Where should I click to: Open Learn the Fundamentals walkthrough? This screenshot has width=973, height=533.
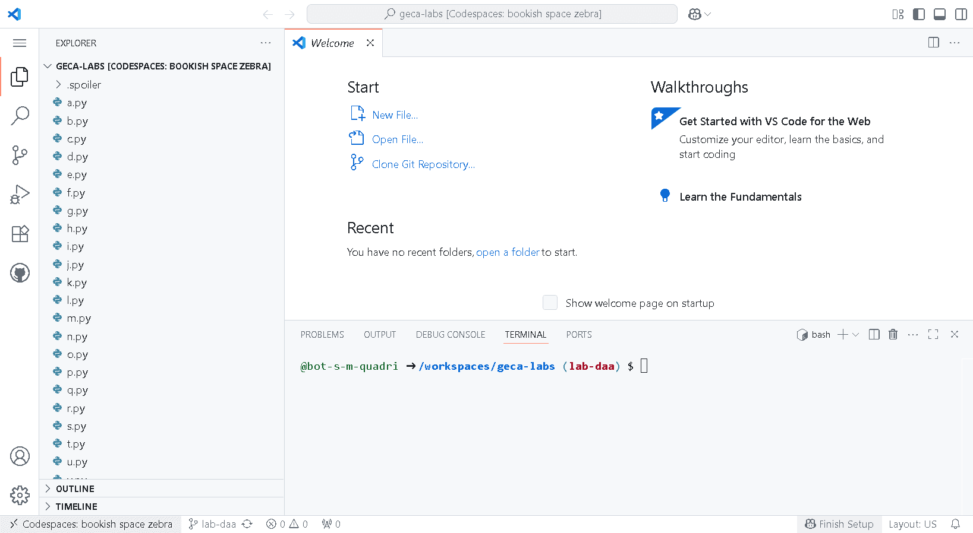[740, 196]
